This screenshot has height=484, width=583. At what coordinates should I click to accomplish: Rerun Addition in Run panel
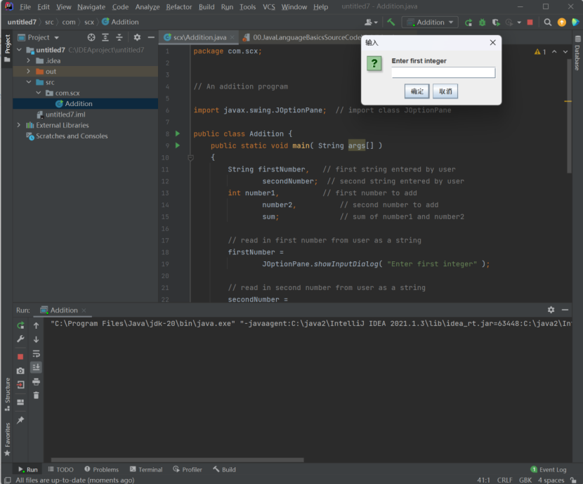(20, 325)
